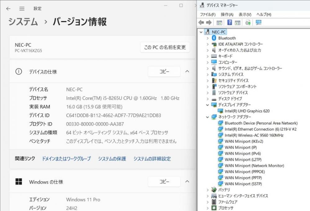
Task: Collapse the Windows の仕様 section chevron
Action: 187,182
